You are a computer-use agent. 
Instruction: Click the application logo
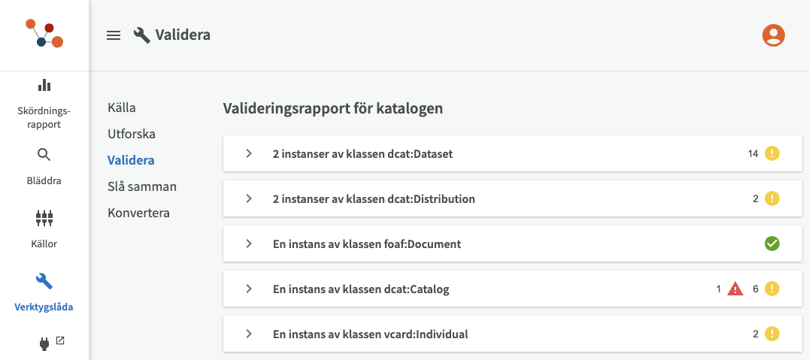44,35
